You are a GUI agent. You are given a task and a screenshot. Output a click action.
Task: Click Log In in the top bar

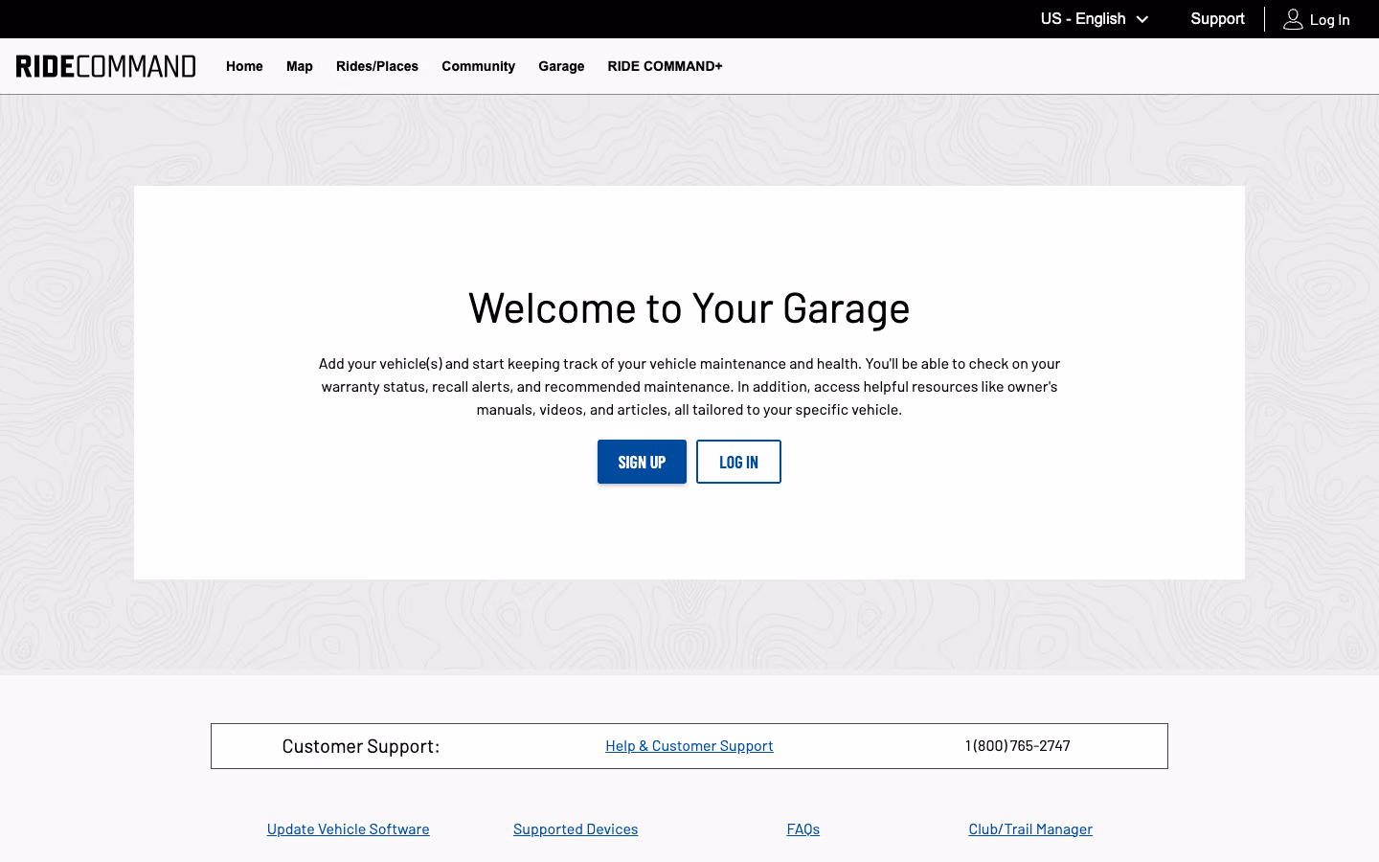[1329, 20]
